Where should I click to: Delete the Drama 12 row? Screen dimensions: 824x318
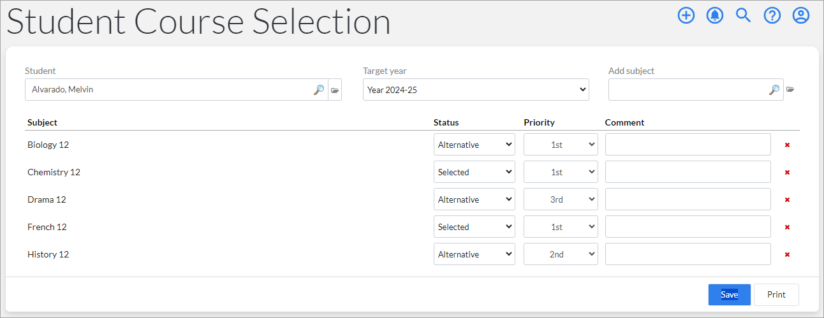pos(787,199)
